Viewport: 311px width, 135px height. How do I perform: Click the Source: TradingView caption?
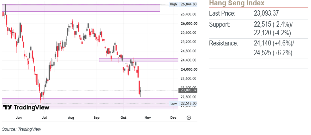point(22,129)
